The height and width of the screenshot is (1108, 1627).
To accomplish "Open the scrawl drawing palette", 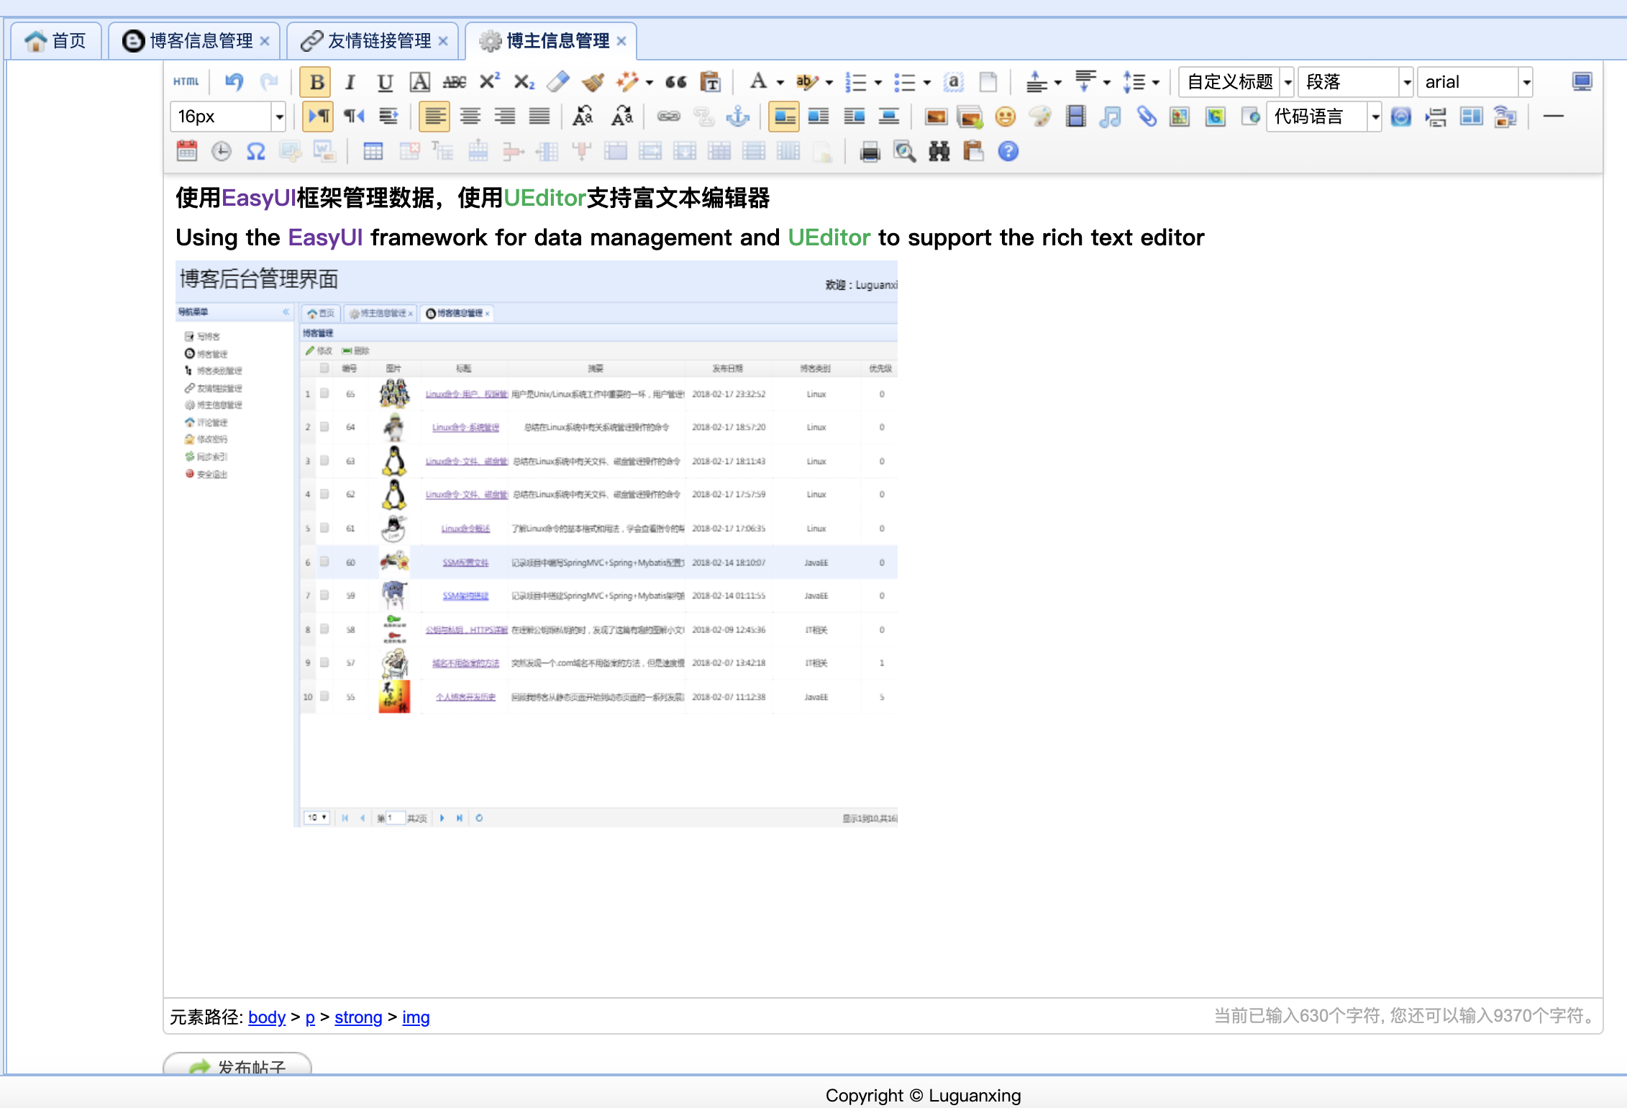I will 1040,117.
